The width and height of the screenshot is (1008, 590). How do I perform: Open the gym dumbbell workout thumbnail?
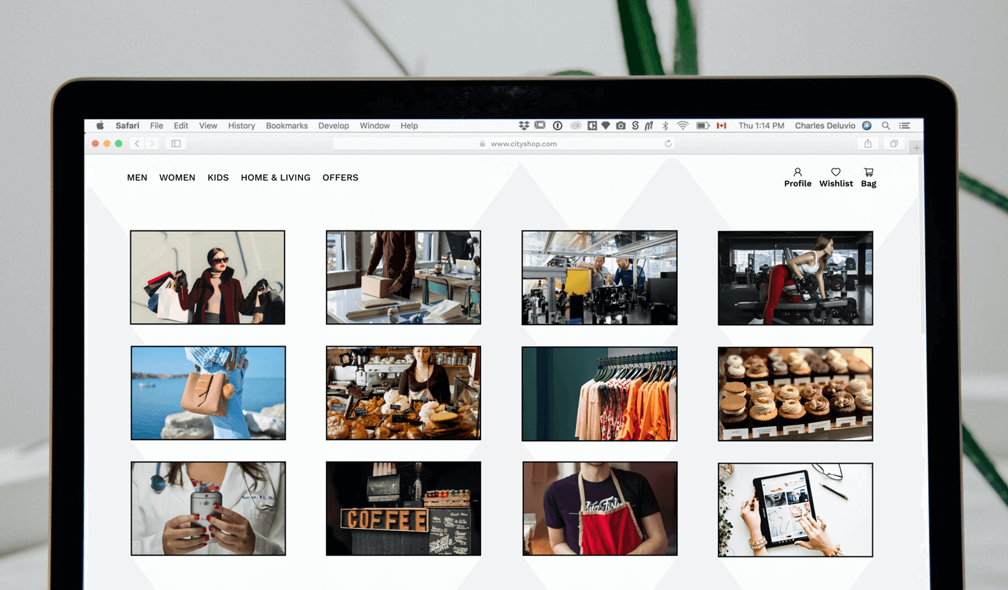point(796,278)
